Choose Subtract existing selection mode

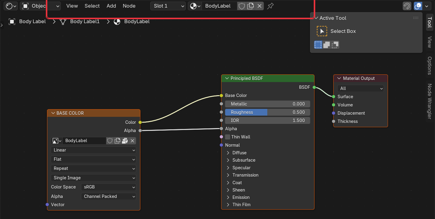[335, 45]
